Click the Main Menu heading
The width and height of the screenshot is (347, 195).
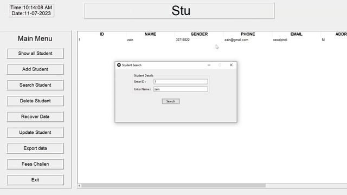[x=35, y=38]
